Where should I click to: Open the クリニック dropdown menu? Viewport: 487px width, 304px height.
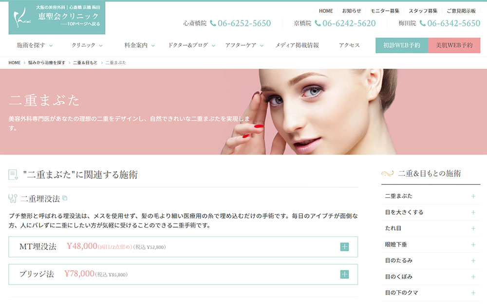pyautogui.click(x=87, y=45)
